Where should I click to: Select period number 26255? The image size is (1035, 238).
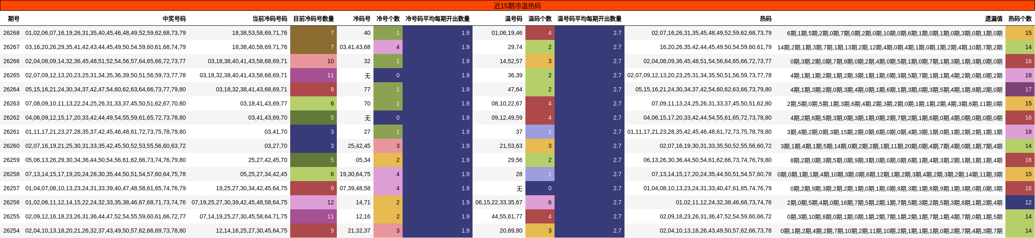[11, 216]
